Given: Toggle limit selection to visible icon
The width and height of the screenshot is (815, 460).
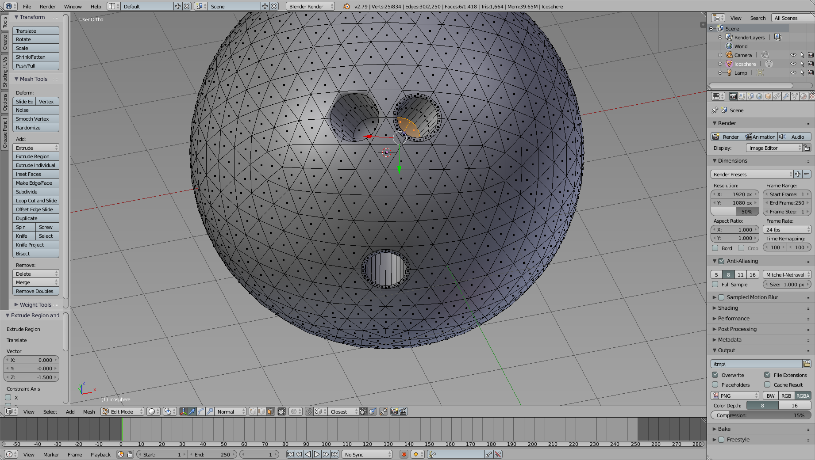Looking at the screenshot, I should pos(282,411).
